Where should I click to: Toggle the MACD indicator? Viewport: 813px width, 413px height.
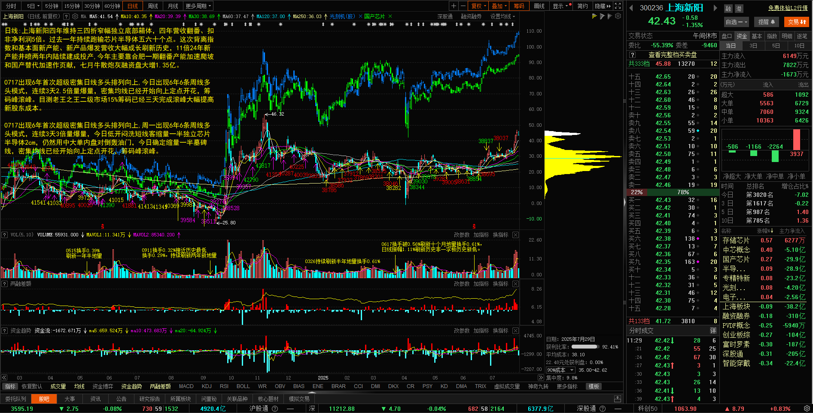tap(186, 386)
